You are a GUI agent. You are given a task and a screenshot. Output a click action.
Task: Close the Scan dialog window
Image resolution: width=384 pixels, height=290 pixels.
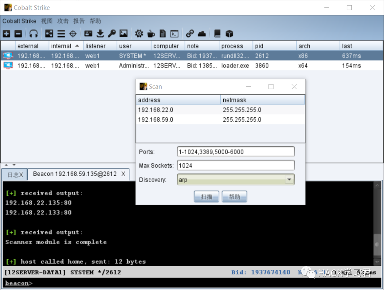294,86
